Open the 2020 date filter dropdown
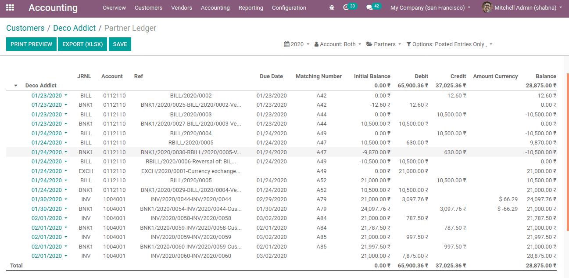Screen dimensions: 569x278 point(297,44)
